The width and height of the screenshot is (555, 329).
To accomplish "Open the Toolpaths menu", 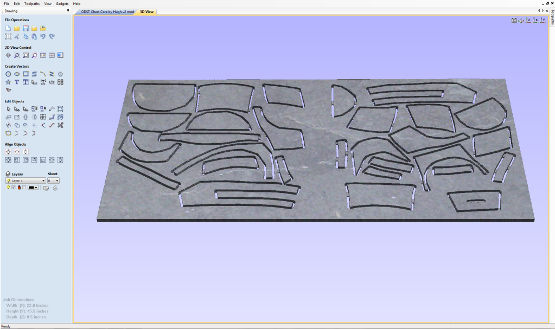I will 32,4.
